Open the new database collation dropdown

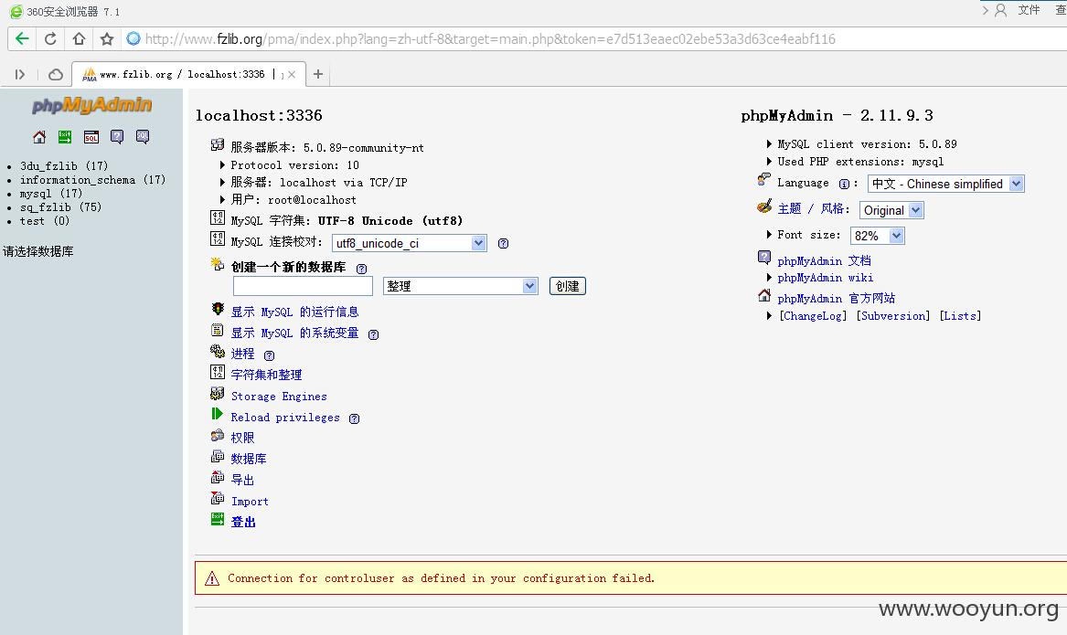[x=461, y=286]
